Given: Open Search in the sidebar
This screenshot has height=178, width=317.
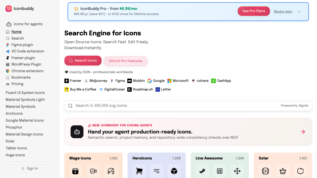Looking at the screenshot, I should point(17,38).
